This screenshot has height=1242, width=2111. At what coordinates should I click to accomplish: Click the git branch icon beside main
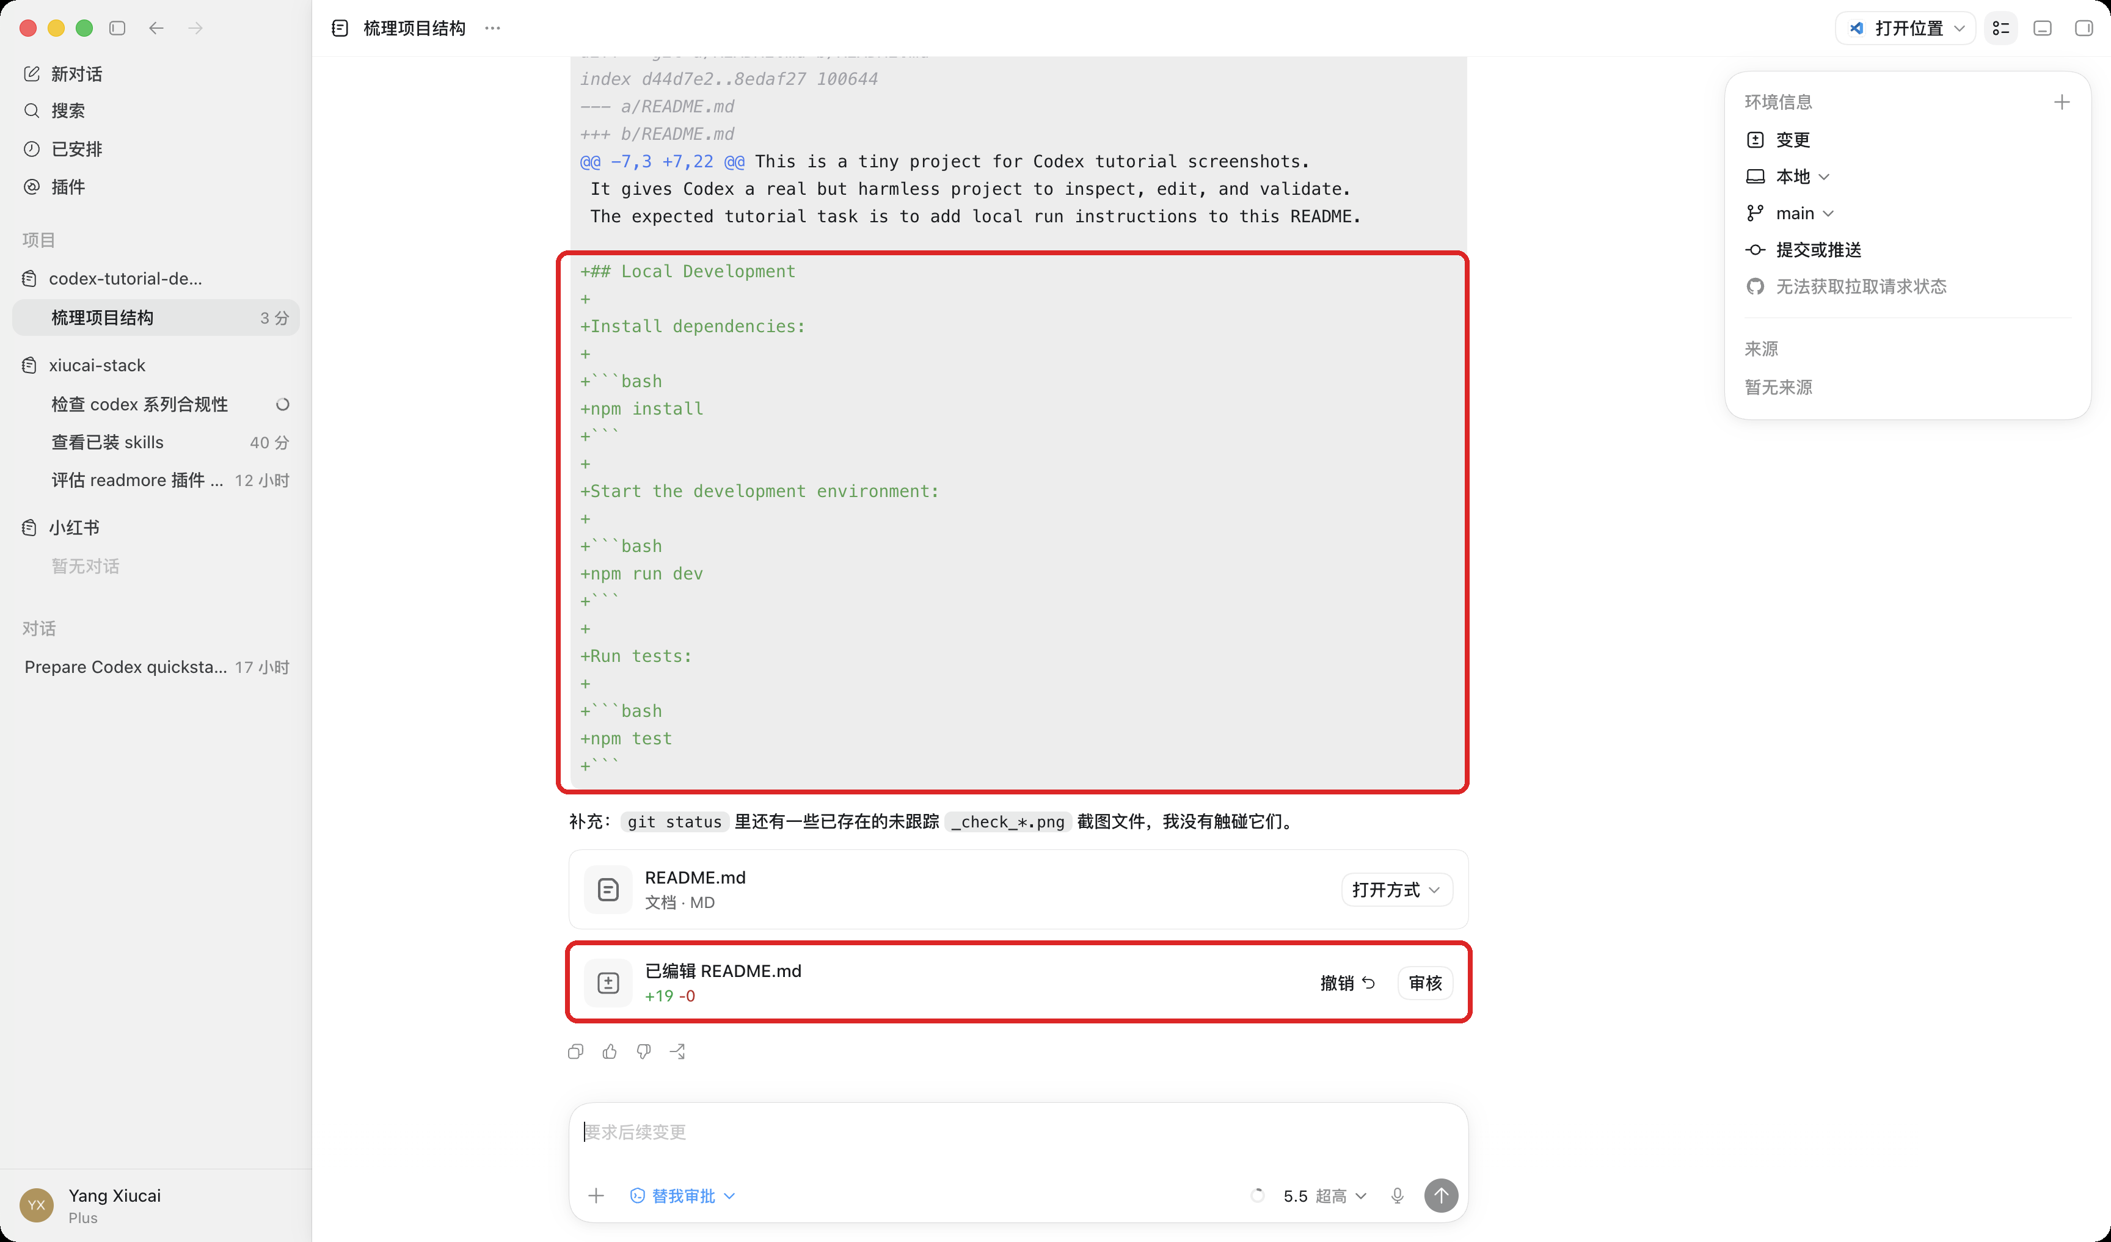click(x=1755, y=214)
